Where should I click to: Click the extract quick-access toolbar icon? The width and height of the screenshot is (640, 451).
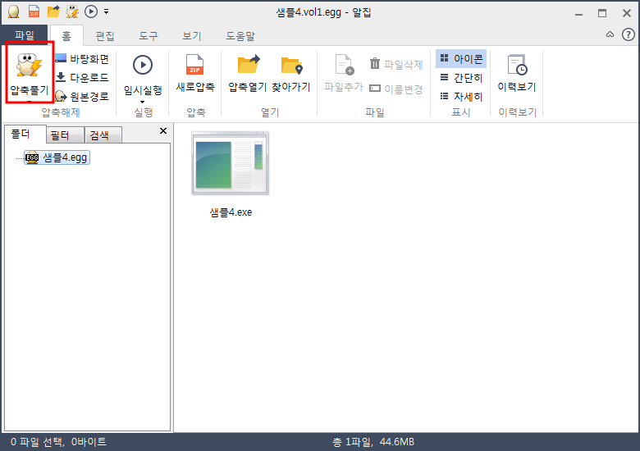click(72, 11)
